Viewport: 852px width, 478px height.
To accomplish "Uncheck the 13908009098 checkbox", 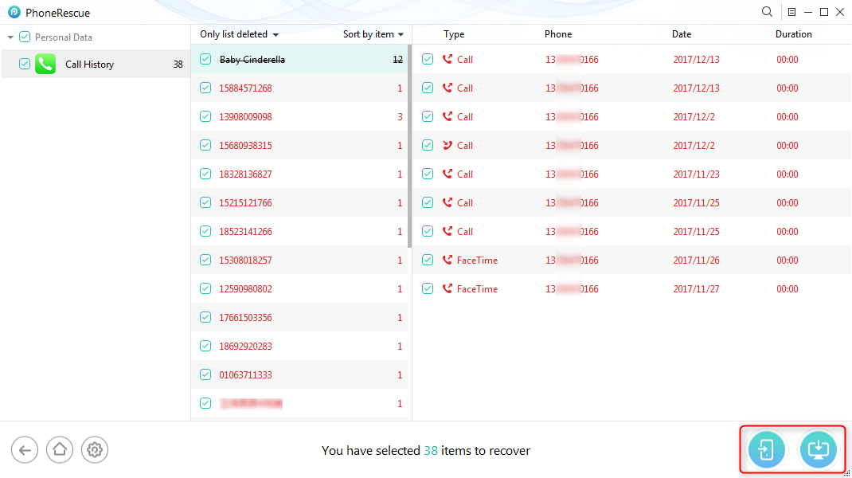I will click(205, 116).
